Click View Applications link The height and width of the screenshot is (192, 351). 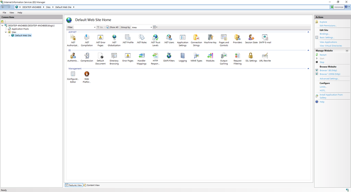[328, 42]
